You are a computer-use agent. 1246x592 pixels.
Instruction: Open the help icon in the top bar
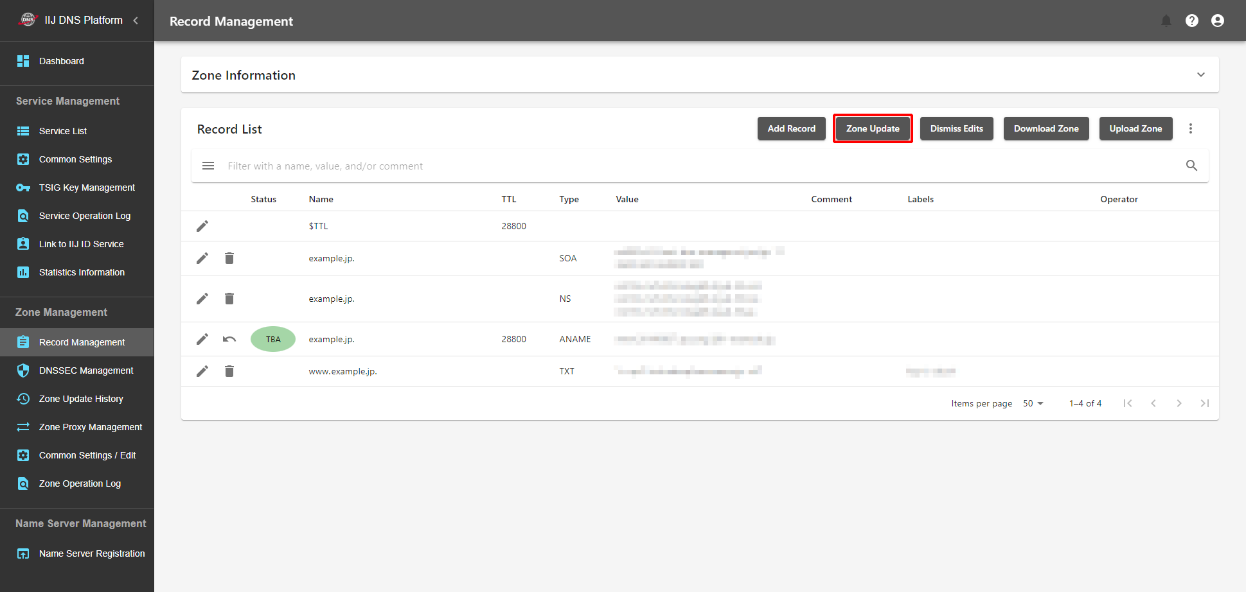(x=1191, y=21)
